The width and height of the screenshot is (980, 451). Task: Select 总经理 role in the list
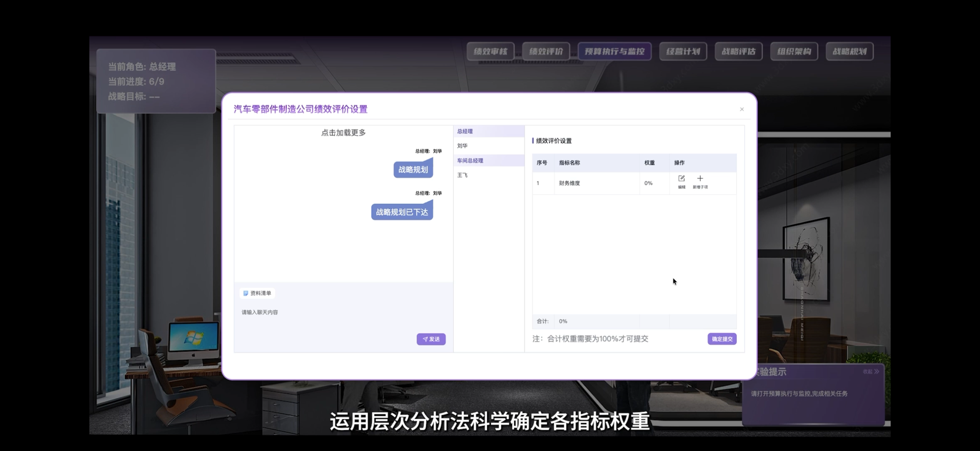(489, 131)
